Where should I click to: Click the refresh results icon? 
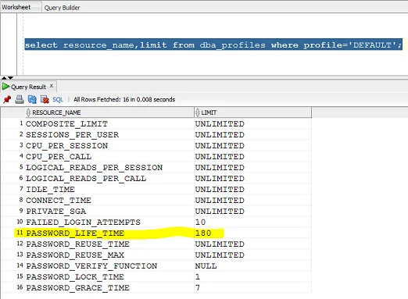[x=32, y=99]
